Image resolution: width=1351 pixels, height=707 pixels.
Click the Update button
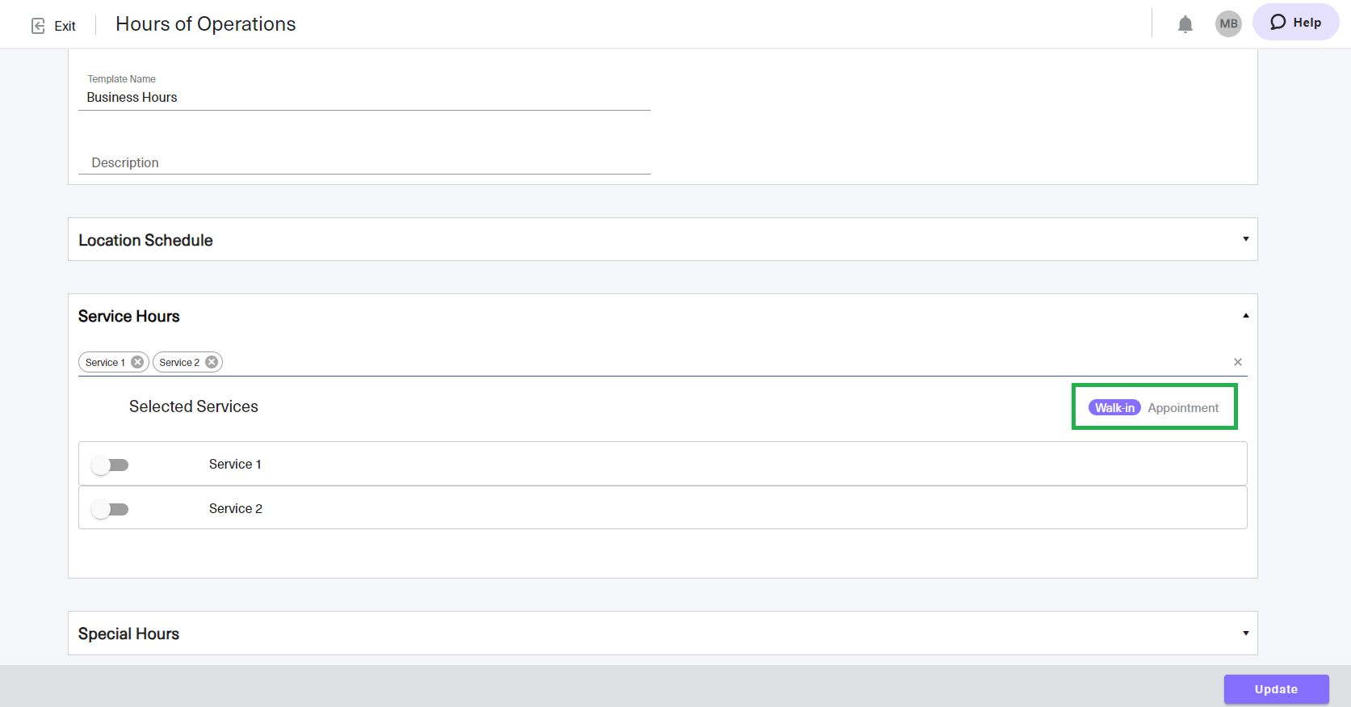click(1276, 689)
